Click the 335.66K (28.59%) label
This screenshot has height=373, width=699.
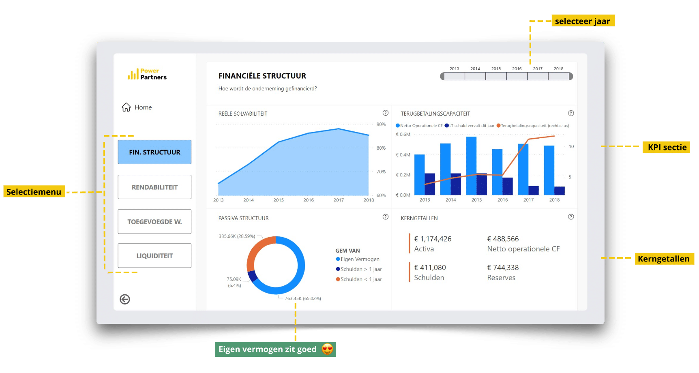pos(237,236)
